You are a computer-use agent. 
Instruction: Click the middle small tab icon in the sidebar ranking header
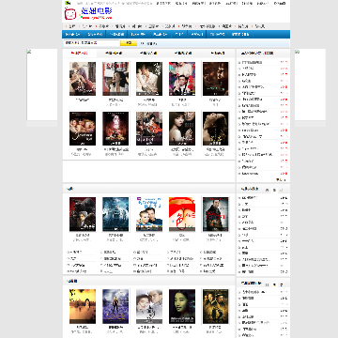pyautogui.click(x=274, y=190)
